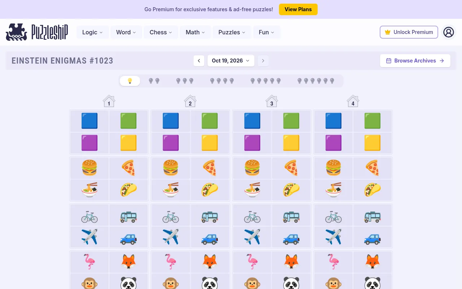The height and width of the screenshot is (289, 462).
Task: Select fox in house 4
Action: (x=372, y=262)
